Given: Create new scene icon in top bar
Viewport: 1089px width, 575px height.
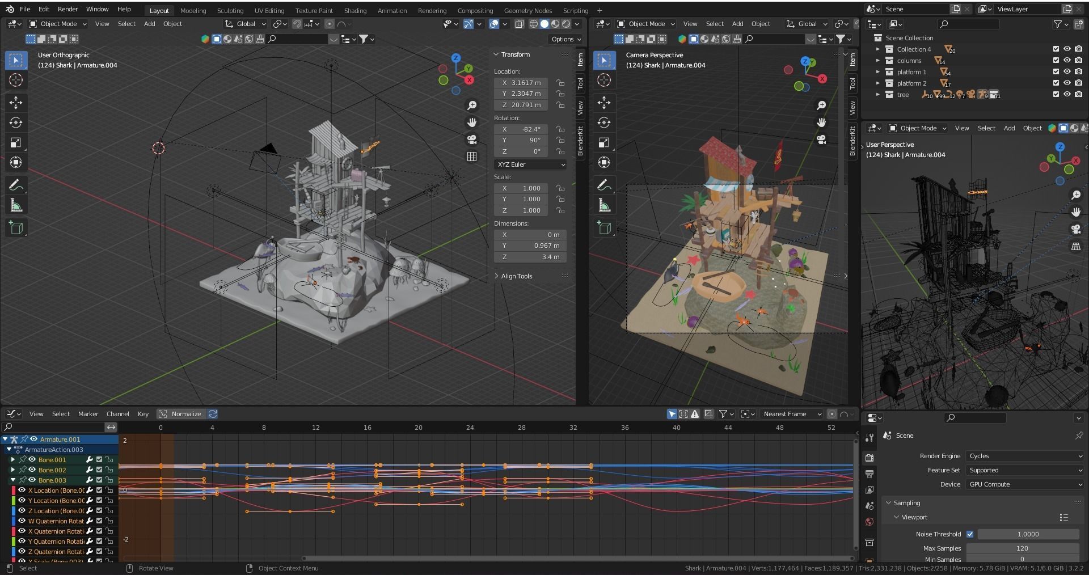Looking at the screenshot, I should click(956, 9).
